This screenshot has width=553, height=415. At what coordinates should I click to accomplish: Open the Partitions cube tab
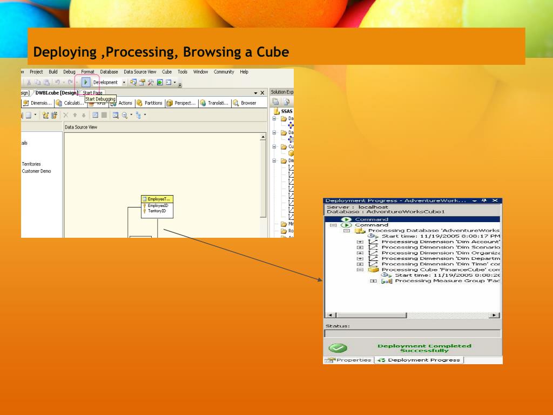(150, 103)
